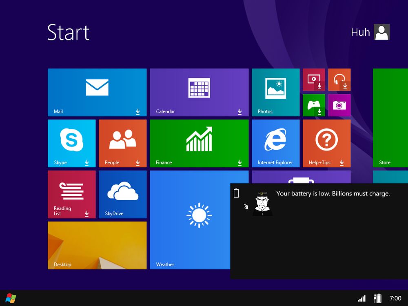Open the Music app tile
This screenshot has width=408, height=306.
(339, 79)
